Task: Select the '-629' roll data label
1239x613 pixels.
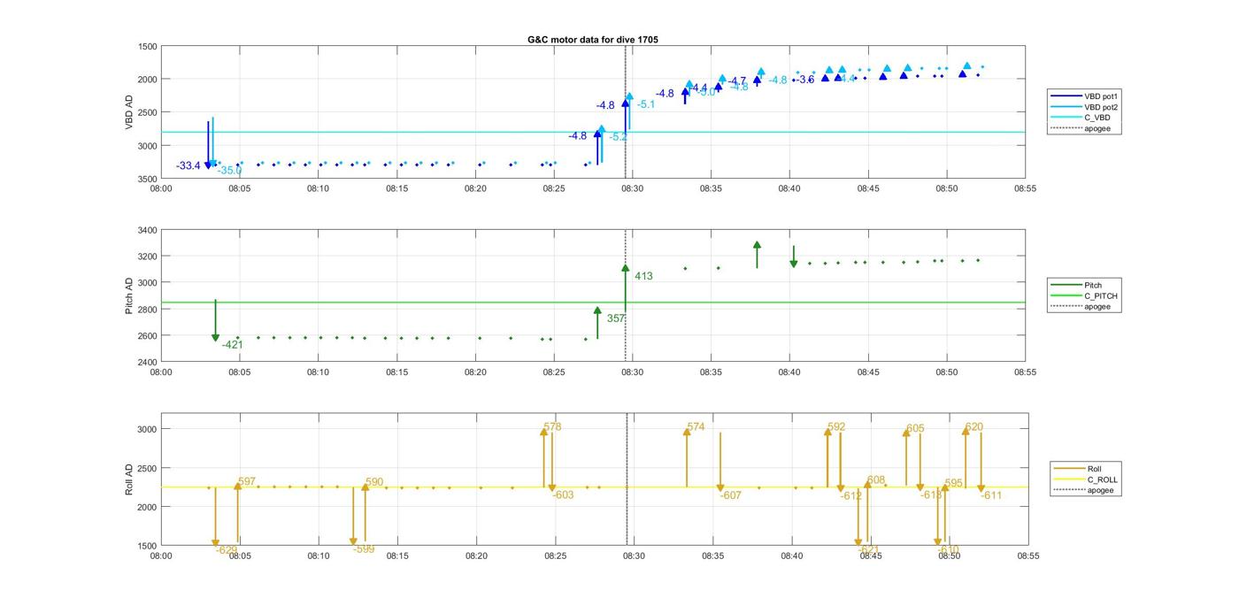Action: [227, 550]
